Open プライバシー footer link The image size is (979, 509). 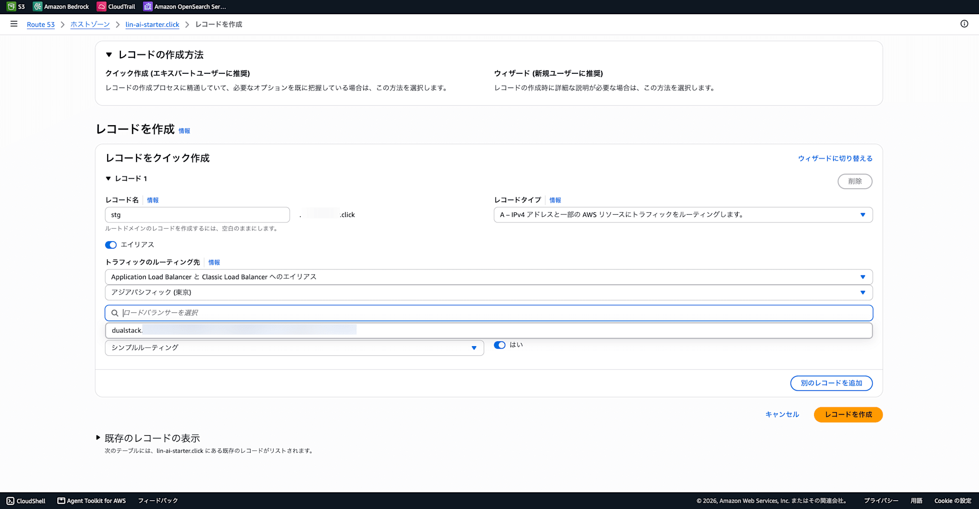(x=881, y=501)
